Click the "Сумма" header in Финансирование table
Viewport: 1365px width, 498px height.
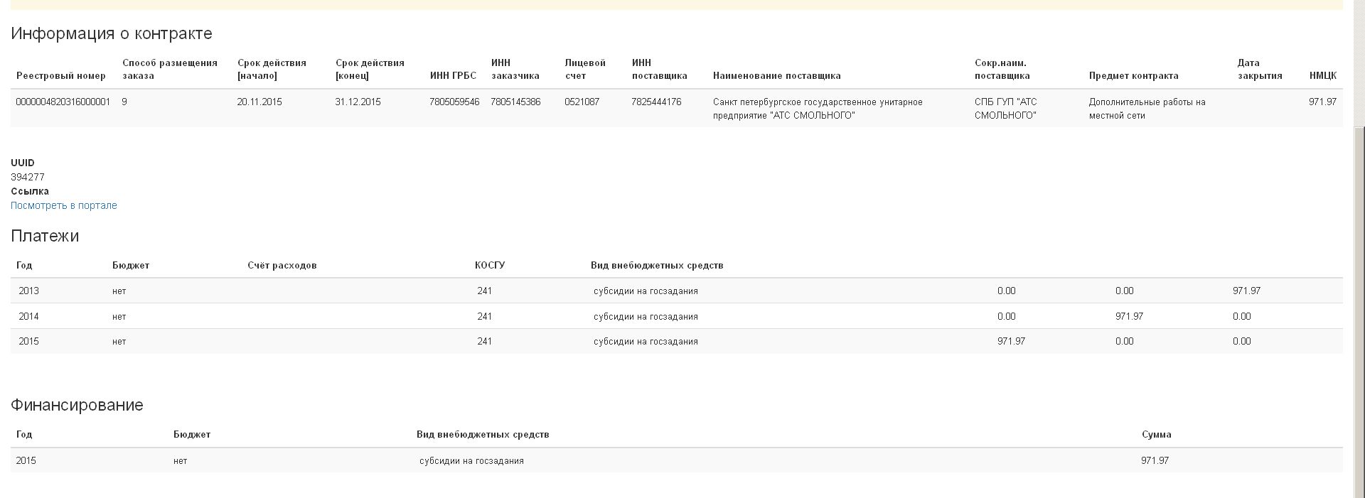1156,435
